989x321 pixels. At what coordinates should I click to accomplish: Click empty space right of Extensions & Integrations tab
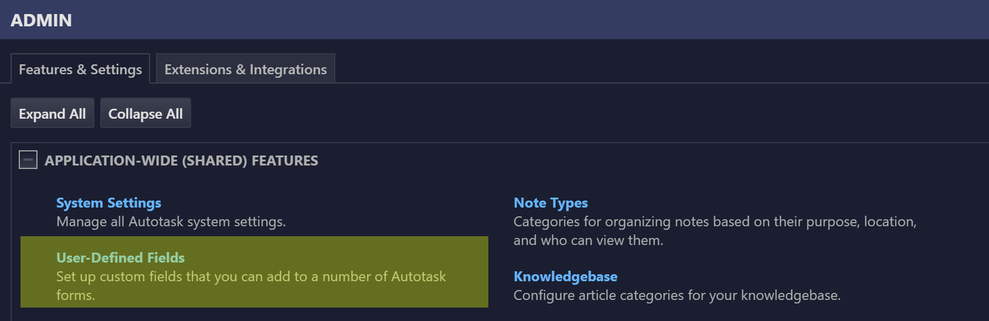(661, 68)
